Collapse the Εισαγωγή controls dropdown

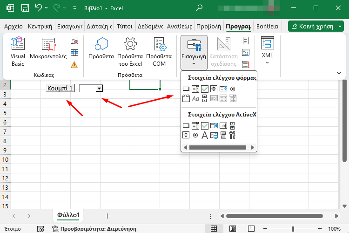[194, 52]
